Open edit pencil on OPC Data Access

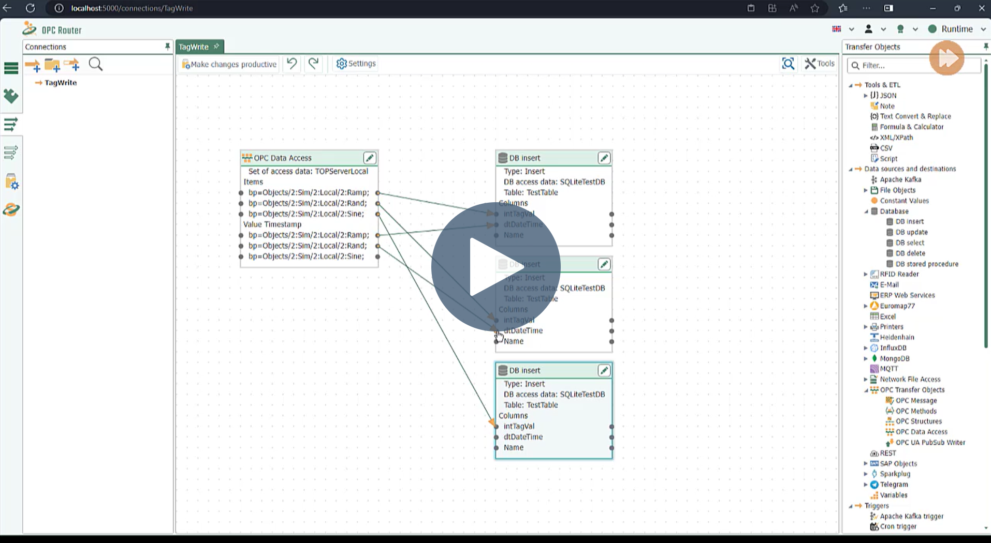coord(369,158)
